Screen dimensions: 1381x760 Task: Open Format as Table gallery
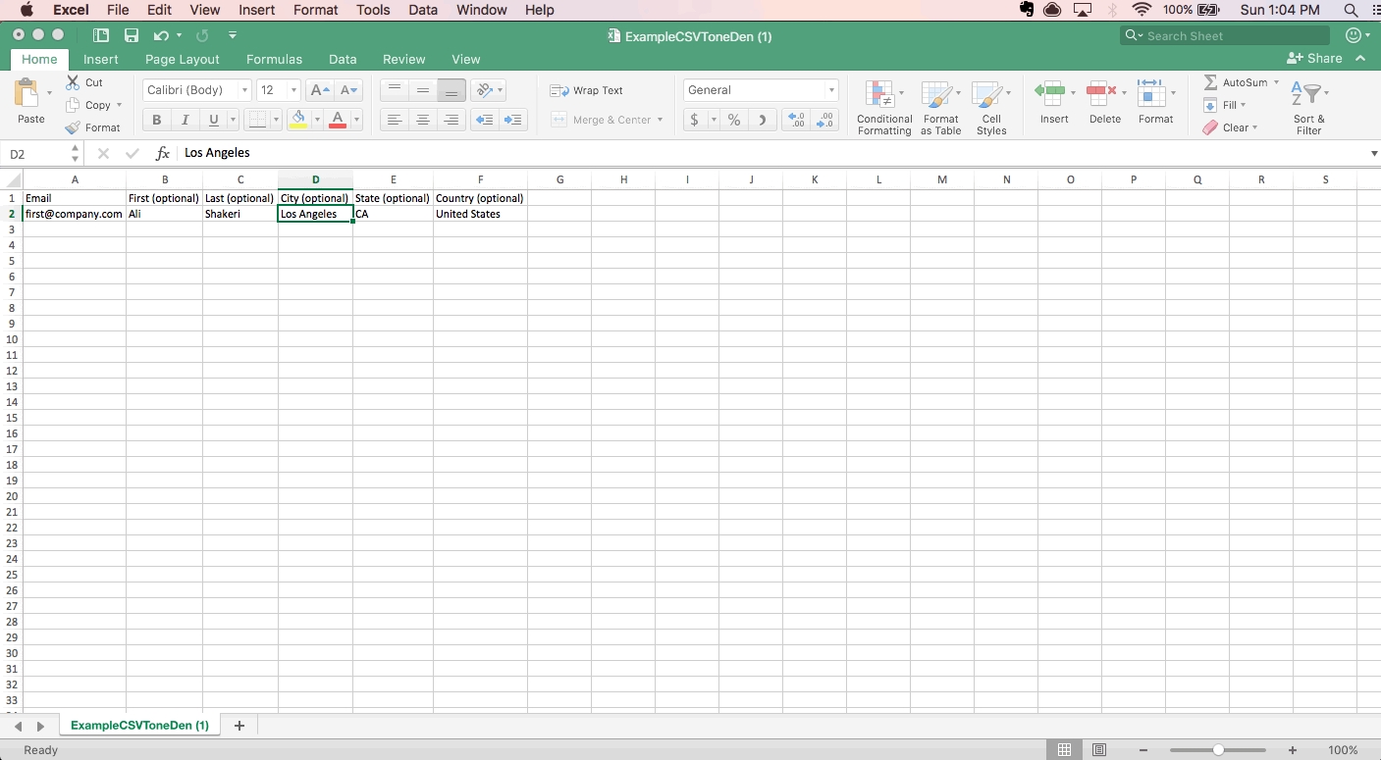click(939, 95)
